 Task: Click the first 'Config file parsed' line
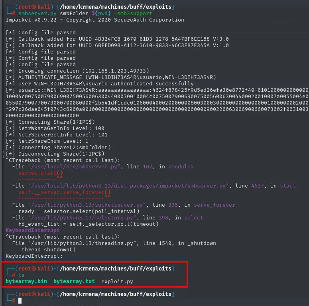(x=41, y=33)
